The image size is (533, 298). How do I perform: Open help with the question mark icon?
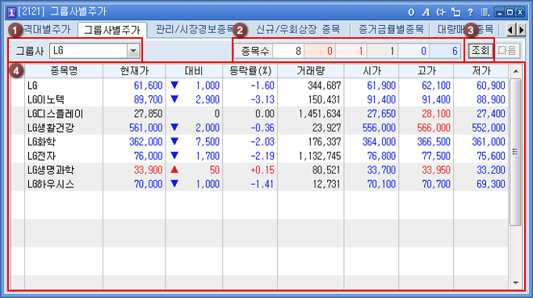coord(470,13)
